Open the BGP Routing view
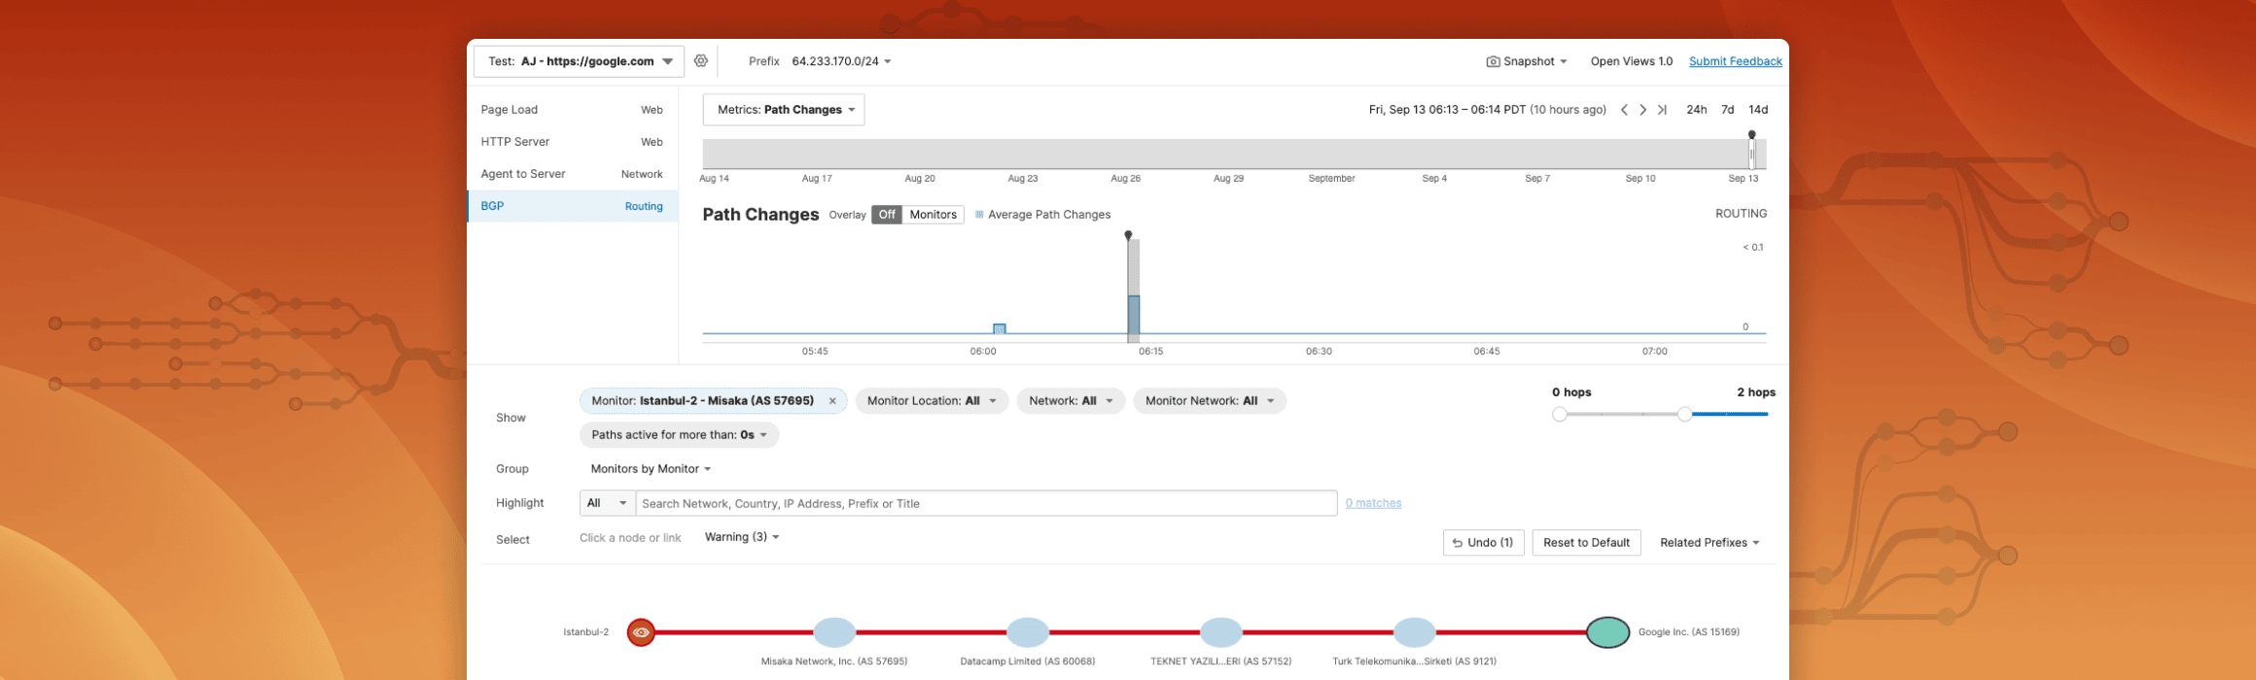 [x=572, y=206]
